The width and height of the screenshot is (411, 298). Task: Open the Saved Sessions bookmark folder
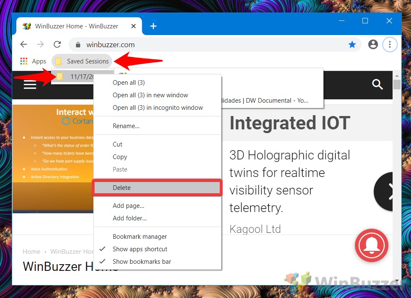pyautogui.click(x=82, y=61)
